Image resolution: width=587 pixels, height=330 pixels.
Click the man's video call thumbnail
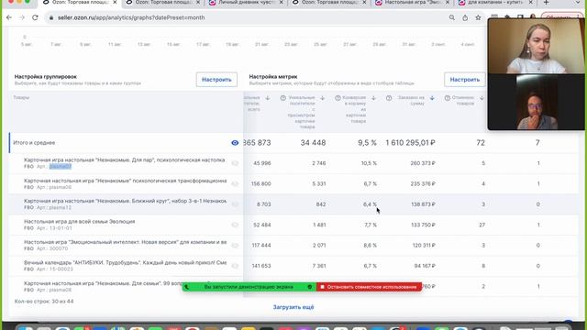tap(536, 102)
